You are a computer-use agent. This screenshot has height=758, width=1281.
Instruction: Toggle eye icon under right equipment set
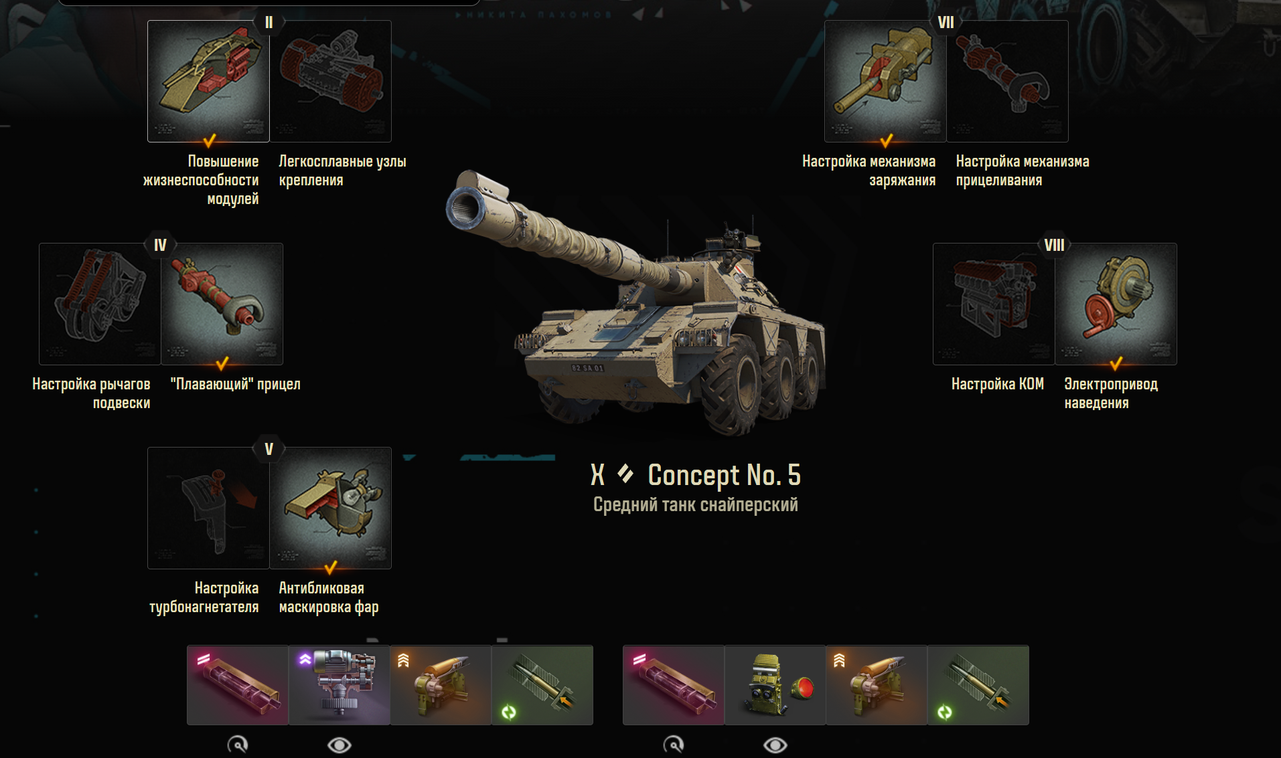click(775, 745)
